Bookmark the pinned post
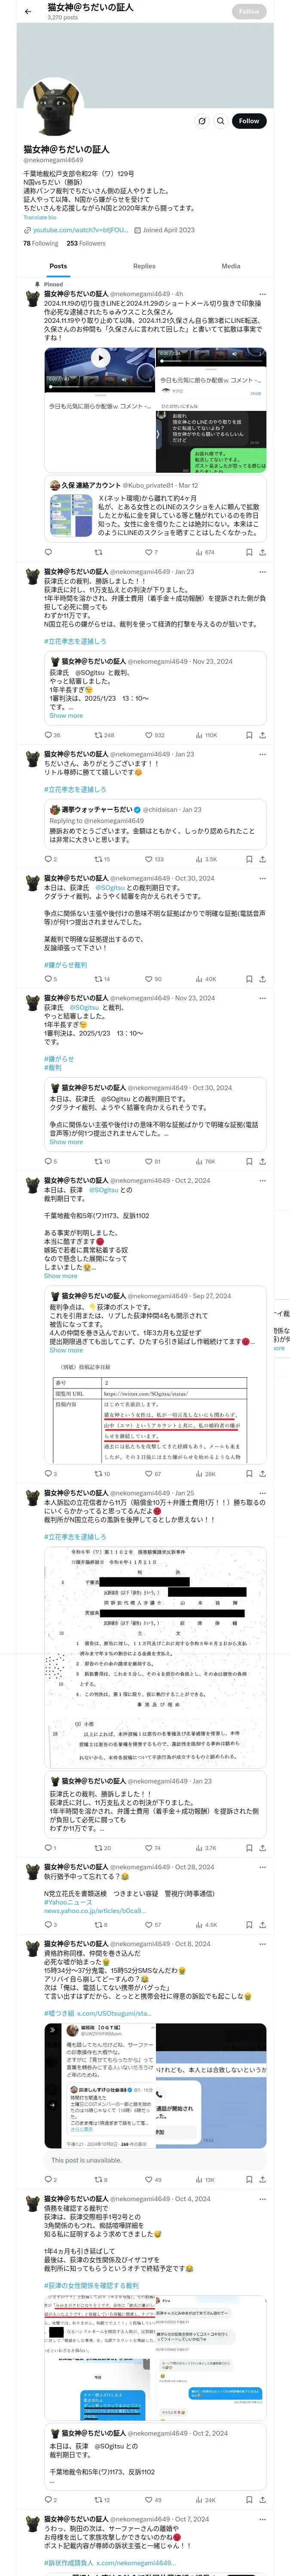The width and height of the screenshot is (290, 2576). [249, 552]
